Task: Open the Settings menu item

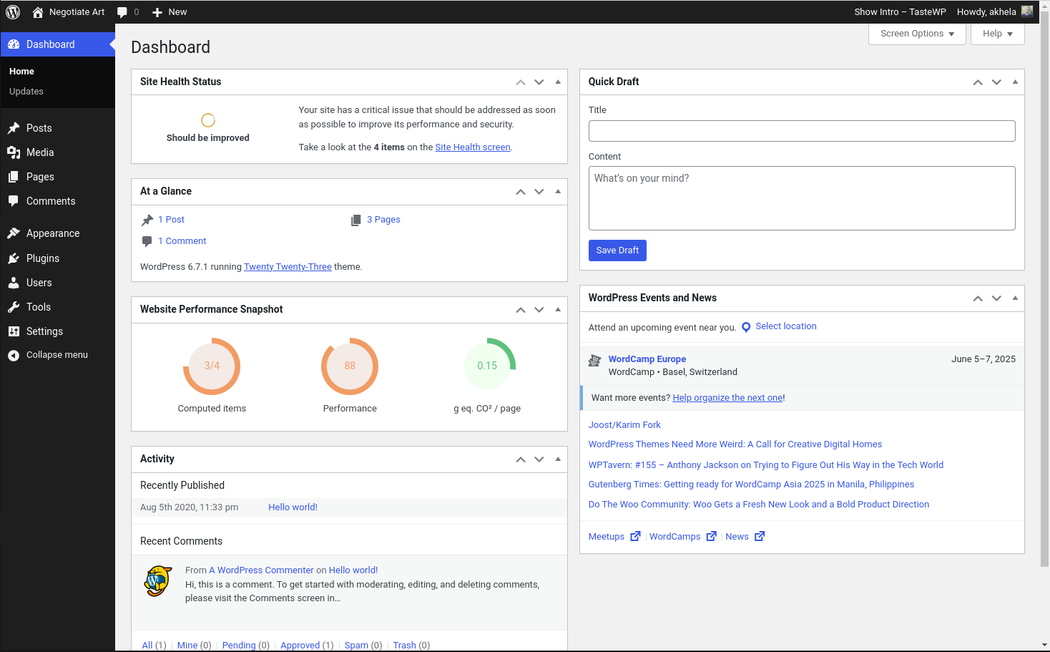Action: coord(44,331)
